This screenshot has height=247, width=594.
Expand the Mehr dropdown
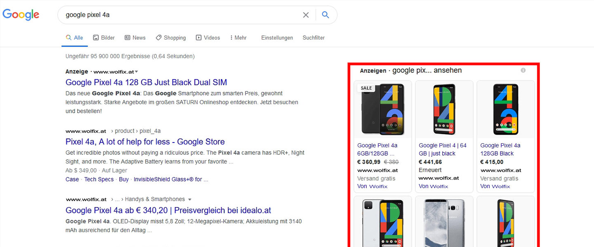click(x=238, y=37)
